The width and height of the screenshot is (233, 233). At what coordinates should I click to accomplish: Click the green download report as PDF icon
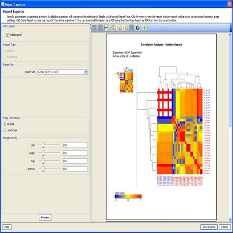pyautogui.click(x=145, y=28)
